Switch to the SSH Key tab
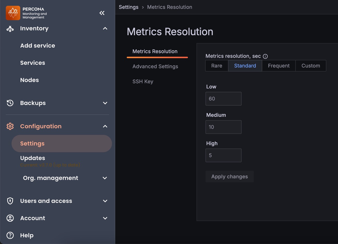Viewport: 338px width, 244px height. pos(143,82)
